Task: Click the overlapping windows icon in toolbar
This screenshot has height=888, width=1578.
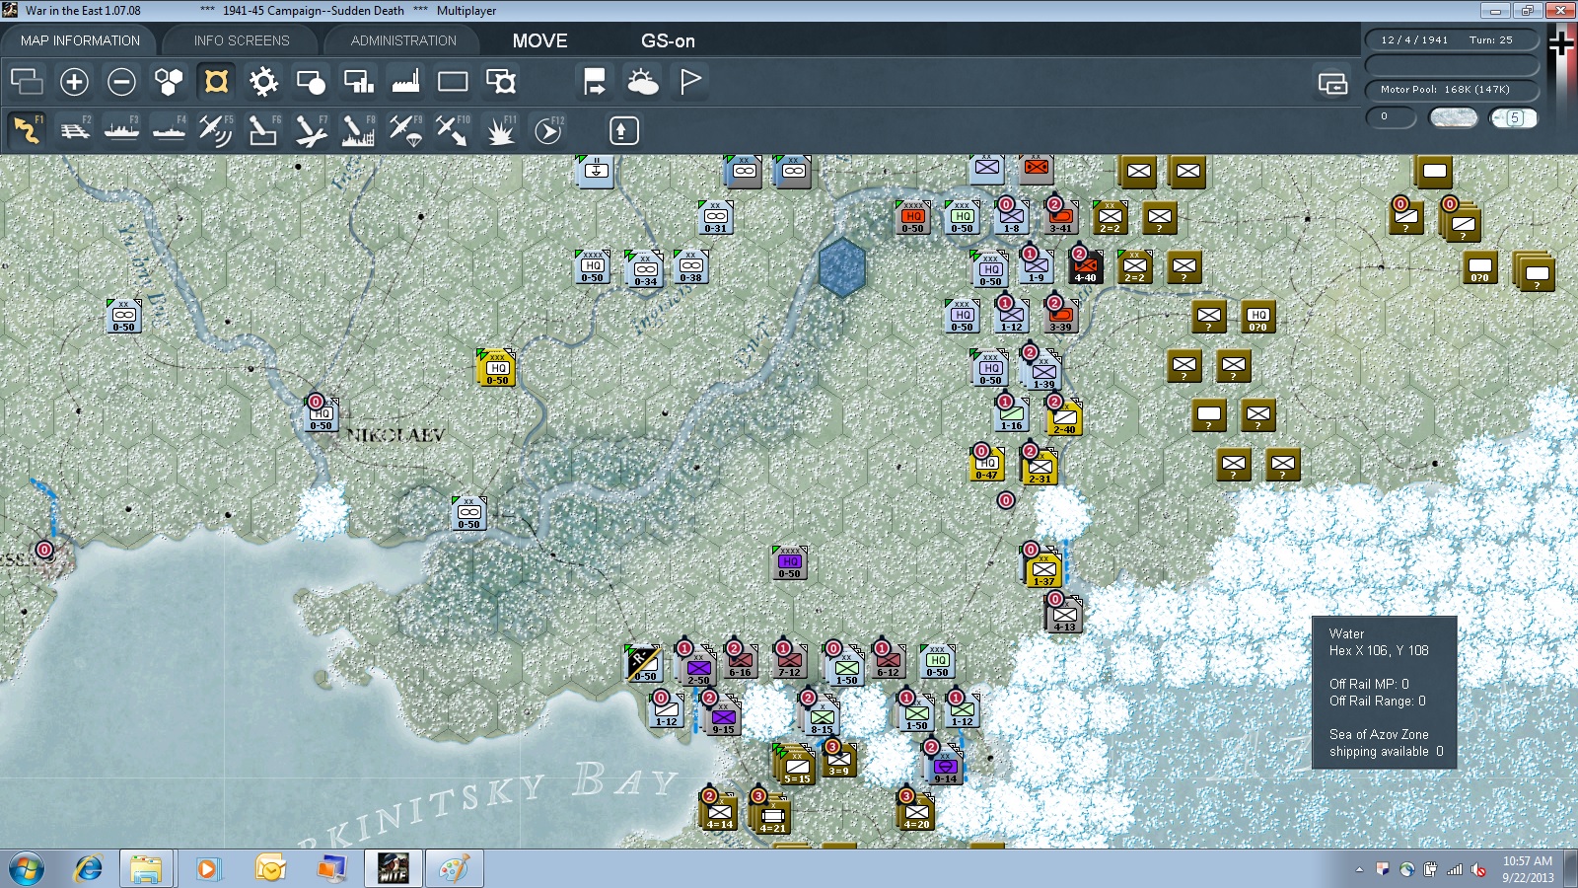Action: (x=27, y=81)
